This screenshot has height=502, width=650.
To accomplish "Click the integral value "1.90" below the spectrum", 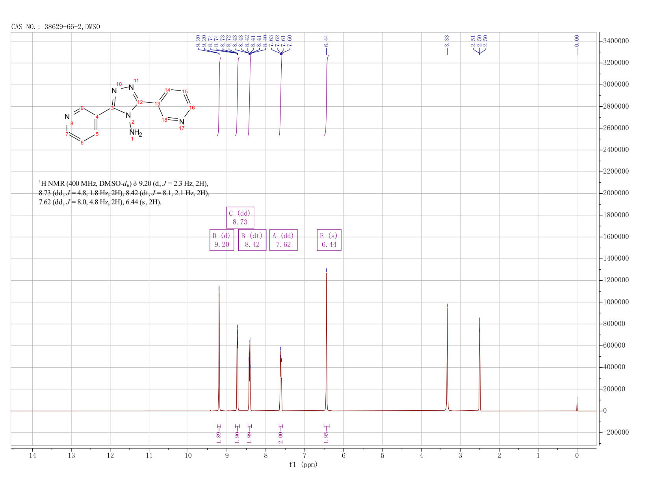I will tap(237, 437).
